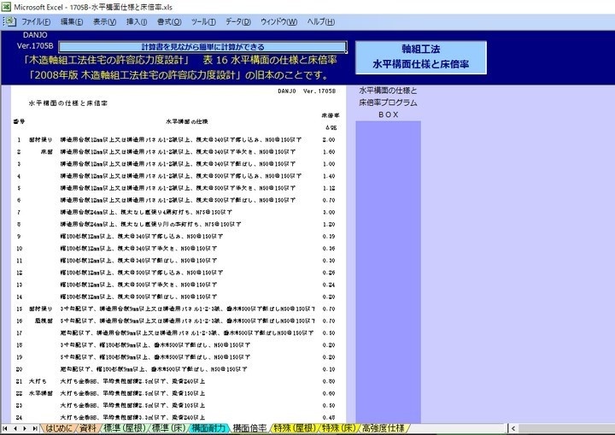Click the 水平構面の仕様 column header
615x435 pixels.
click(187, 121)
